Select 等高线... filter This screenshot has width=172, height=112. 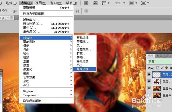[85, 42]
